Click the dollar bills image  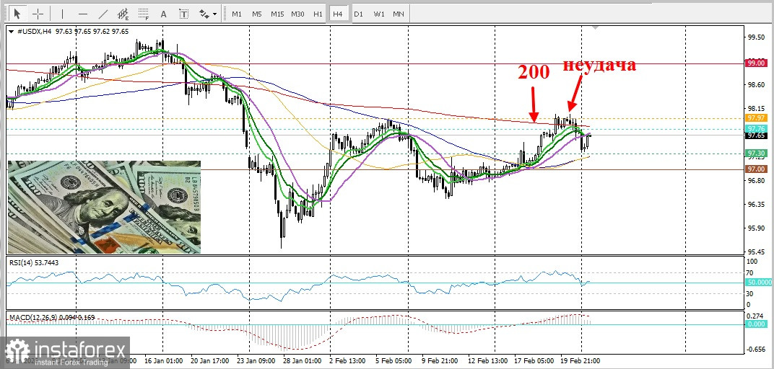104,207
